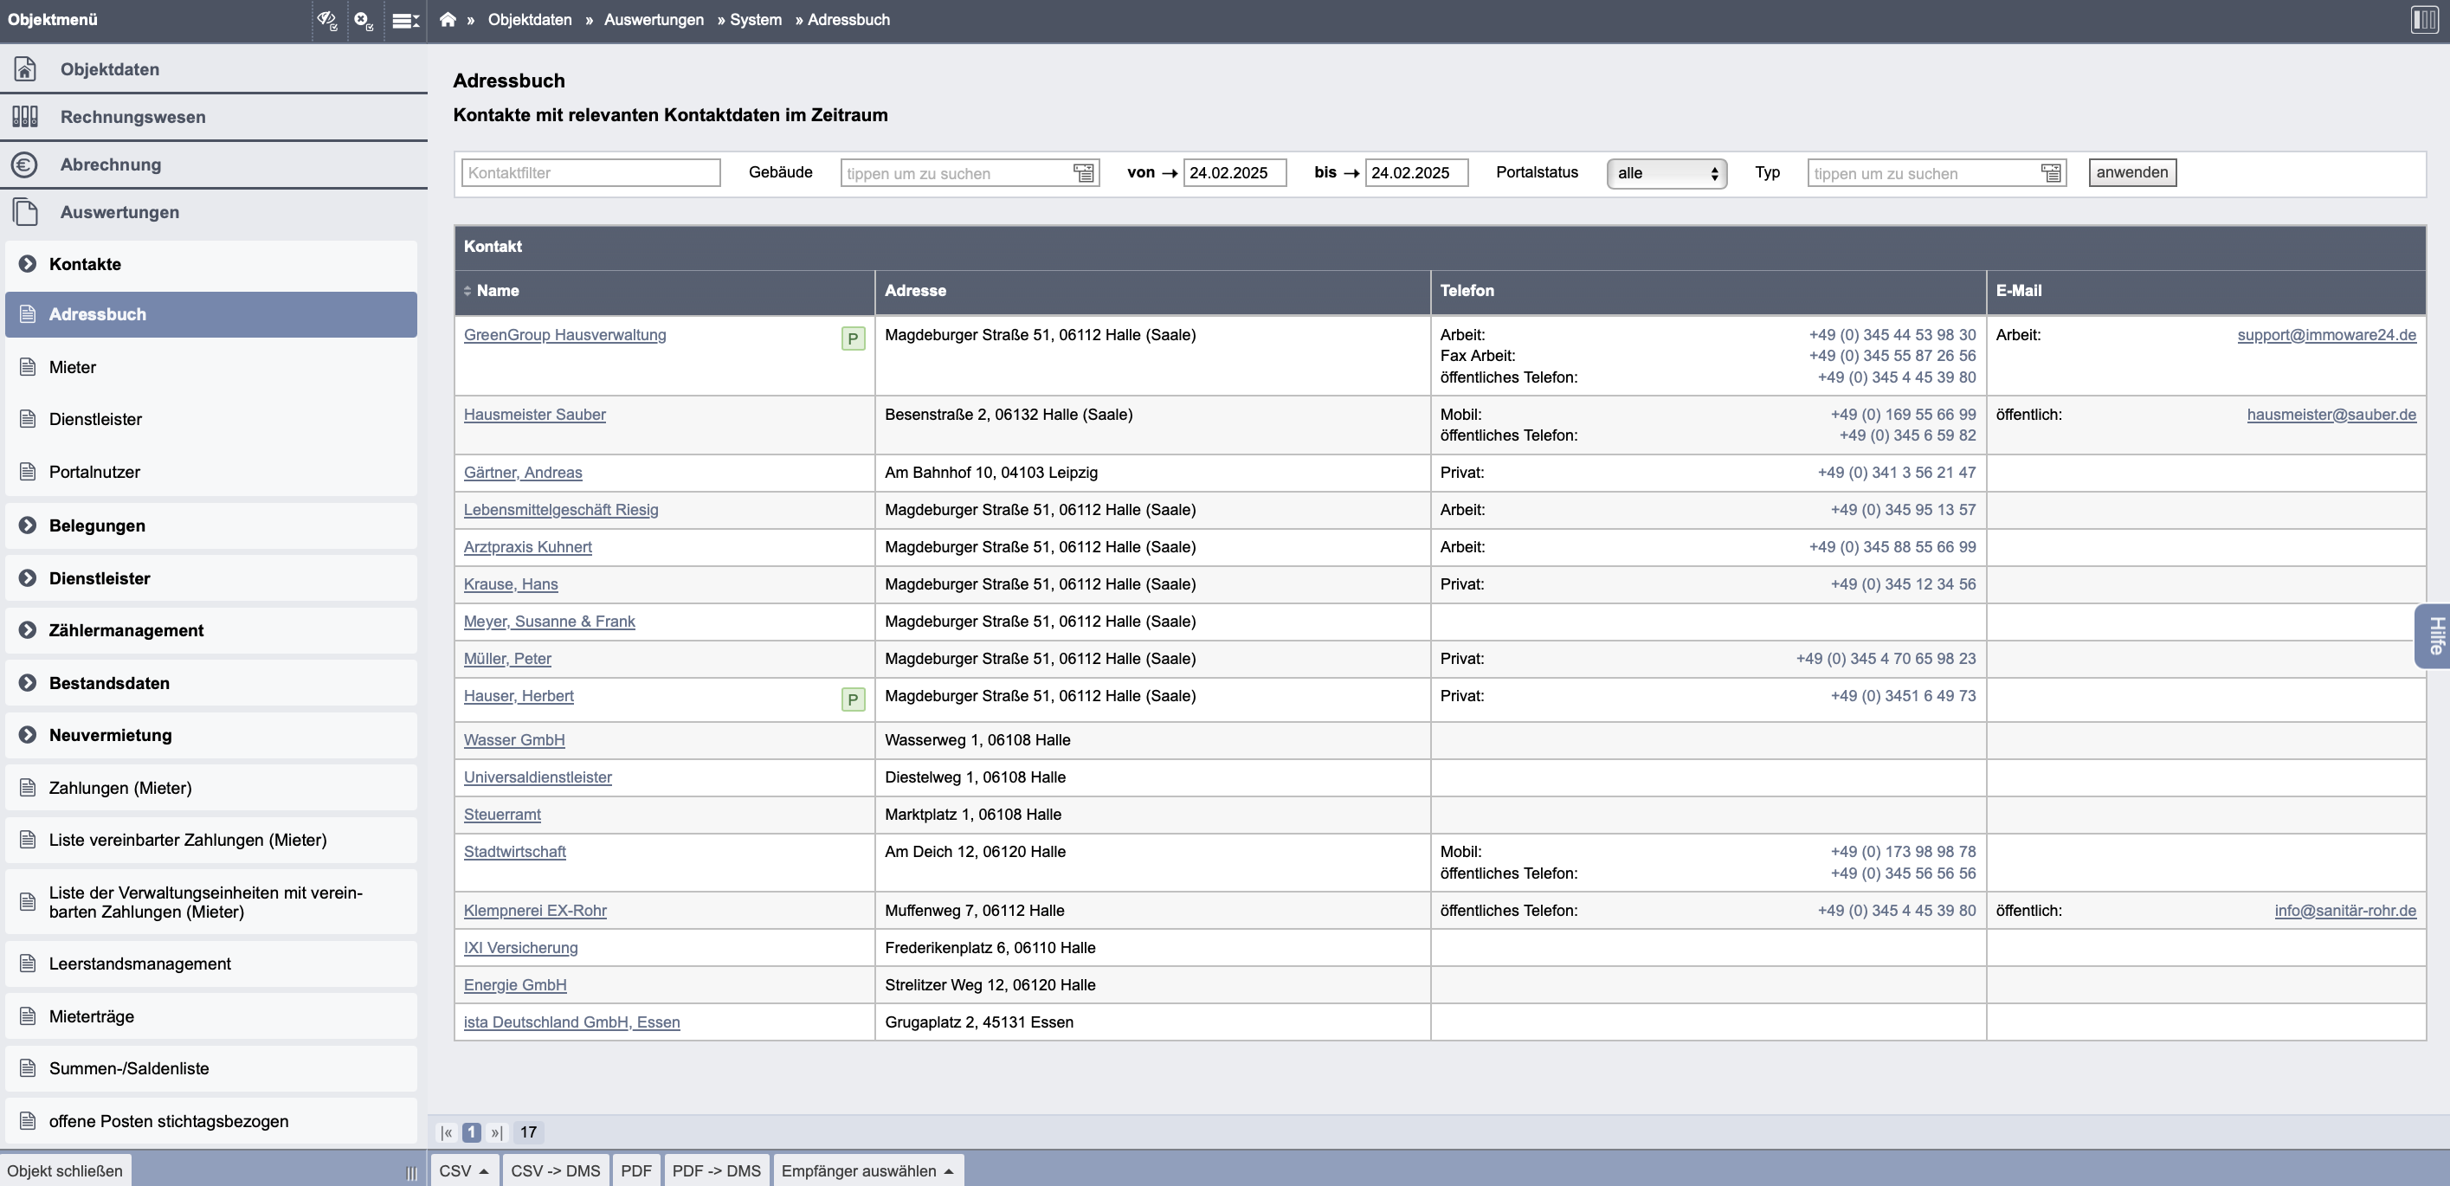Collapse the menu list icon in Objektmenü header

coord(406,20)
